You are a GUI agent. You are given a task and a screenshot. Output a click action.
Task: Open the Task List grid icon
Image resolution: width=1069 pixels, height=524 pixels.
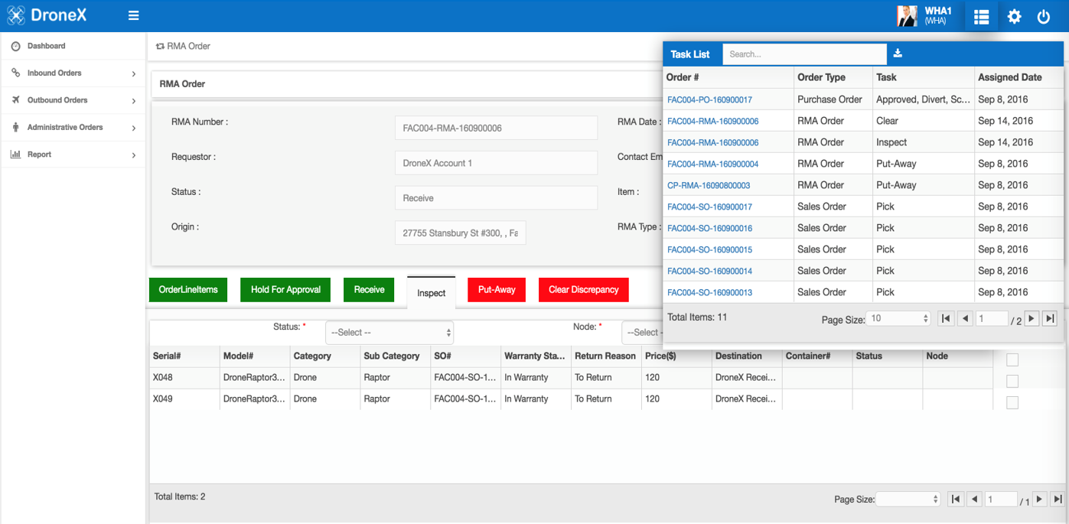(981, 16)
